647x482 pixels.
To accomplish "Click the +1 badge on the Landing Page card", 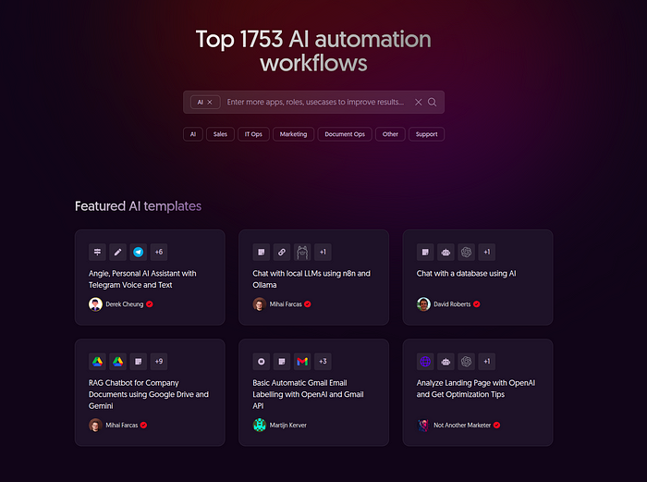I will point(487,362).
